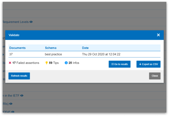
Task: Click the red X failed assertions icon
Action: tap(10, 63)
